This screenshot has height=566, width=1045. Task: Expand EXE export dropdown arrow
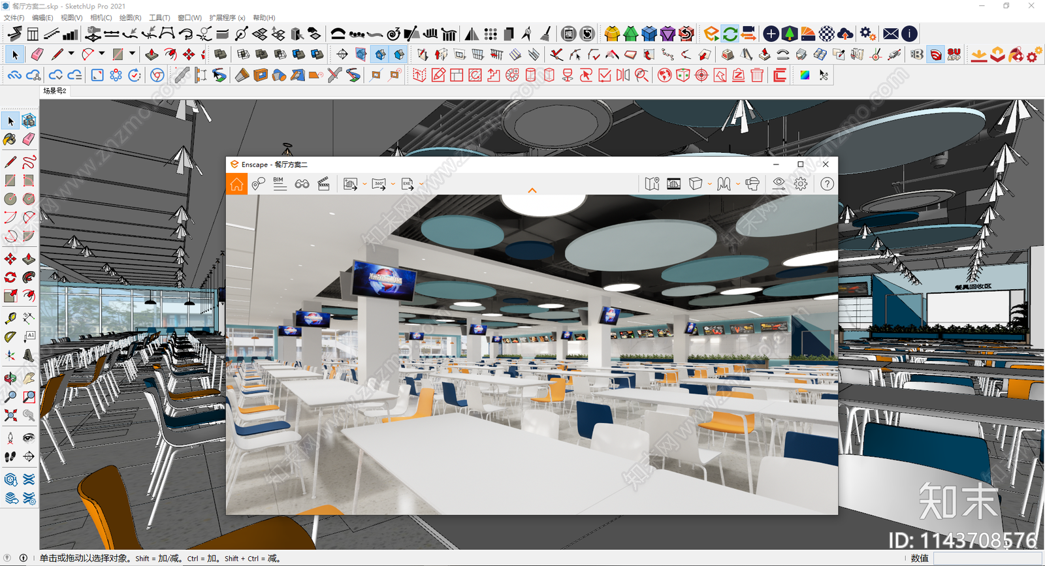421,184
